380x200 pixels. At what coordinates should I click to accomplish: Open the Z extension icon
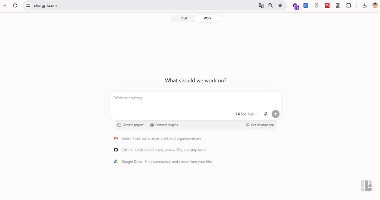pos(338,5)
